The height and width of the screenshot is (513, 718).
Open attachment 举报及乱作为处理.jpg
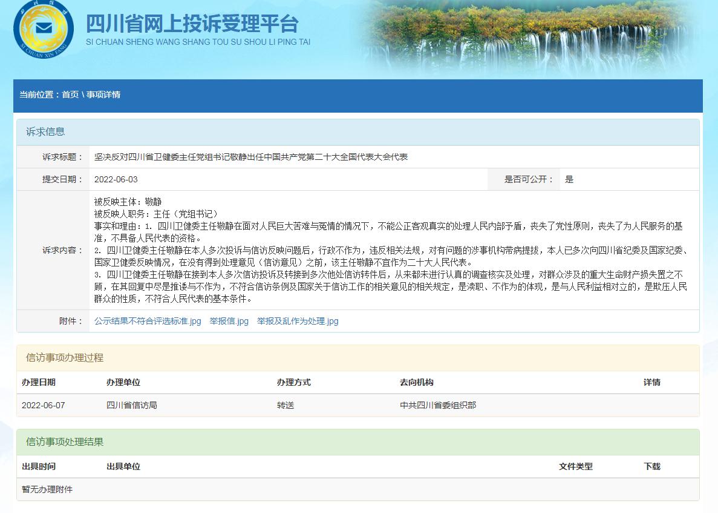coord(298,321)
